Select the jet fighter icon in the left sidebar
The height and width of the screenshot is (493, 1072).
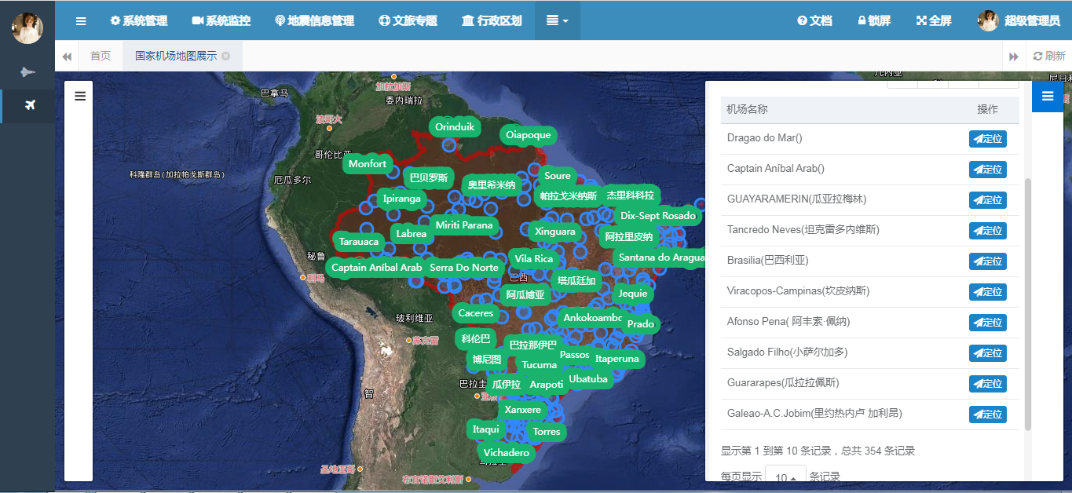[27, 72]
